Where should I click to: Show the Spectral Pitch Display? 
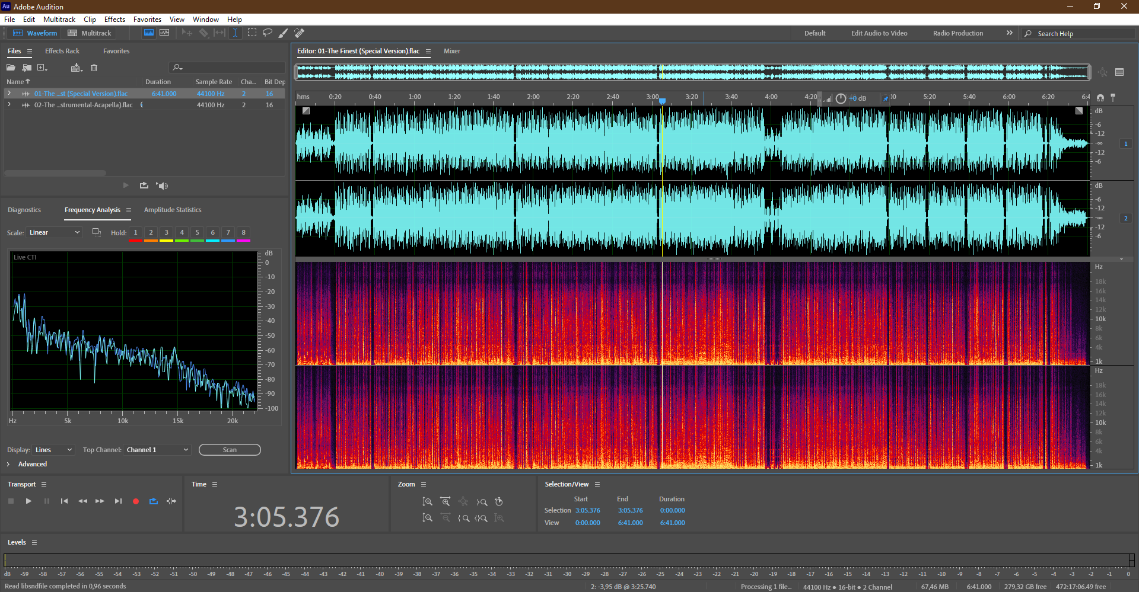coord(164,33)
